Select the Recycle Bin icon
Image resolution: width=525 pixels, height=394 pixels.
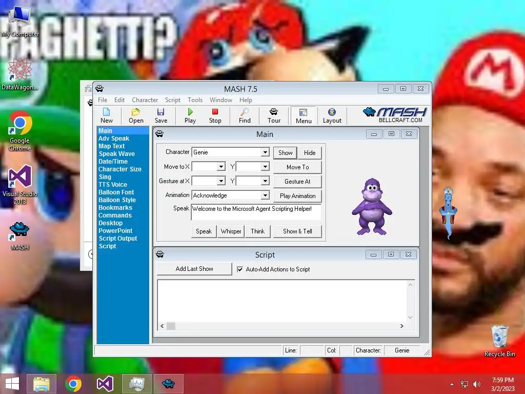[499, 341]
